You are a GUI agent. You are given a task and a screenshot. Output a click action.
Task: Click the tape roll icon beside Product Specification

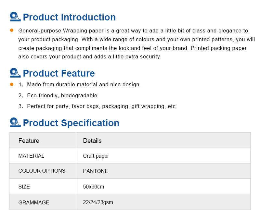tap(15, 123)
